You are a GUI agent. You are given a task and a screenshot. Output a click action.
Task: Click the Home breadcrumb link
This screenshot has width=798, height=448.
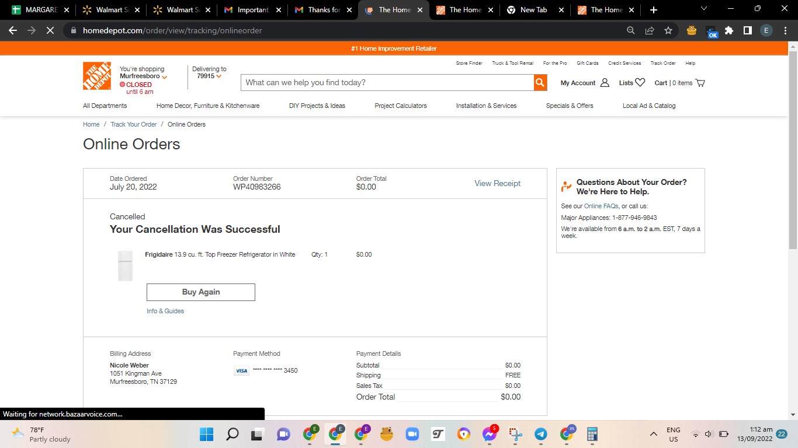click(91, 124)
